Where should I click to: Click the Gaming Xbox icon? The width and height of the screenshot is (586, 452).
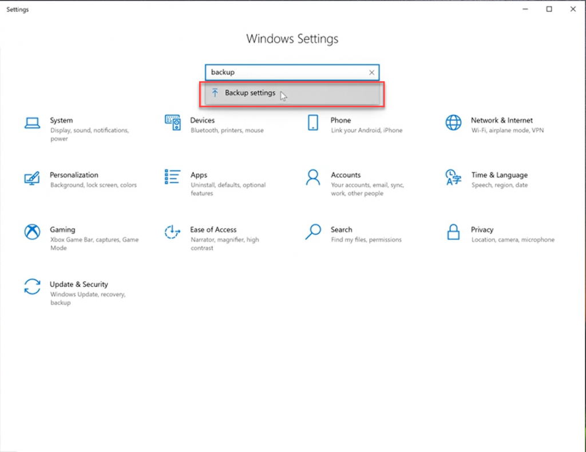32,231
